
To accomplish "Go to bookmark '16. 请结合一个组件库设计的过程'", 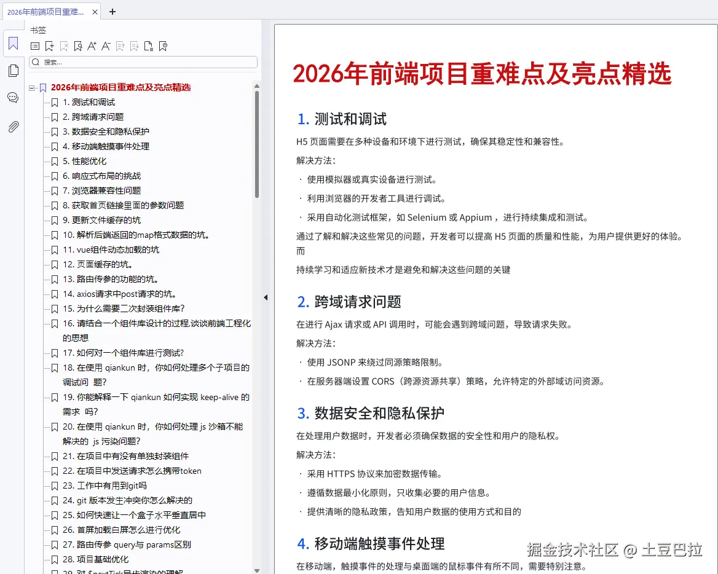I will (157, 331).
